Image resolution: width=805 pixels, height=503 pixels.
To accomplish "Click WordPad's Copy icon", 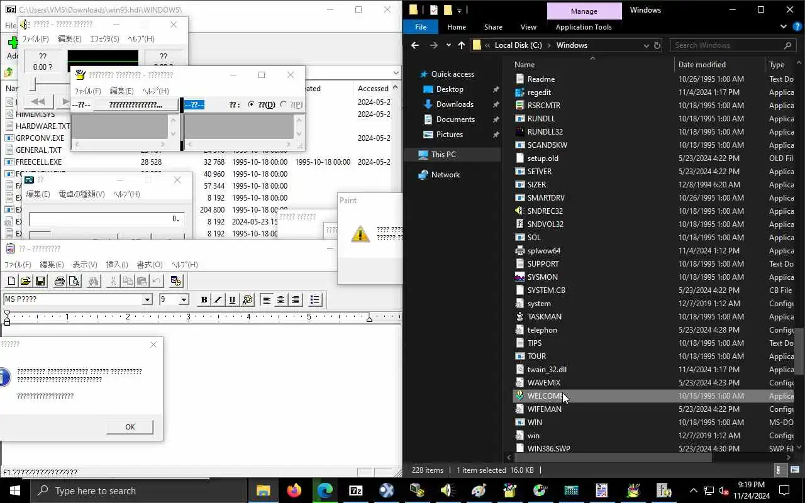I will coord(128,281).
